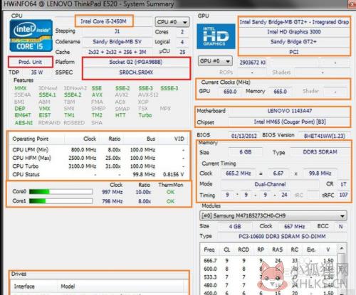Click the BIOS version 8HET41WW(1.23)
Screen dimensions: 356x295
pyautogui.click(x=324, y=136)
